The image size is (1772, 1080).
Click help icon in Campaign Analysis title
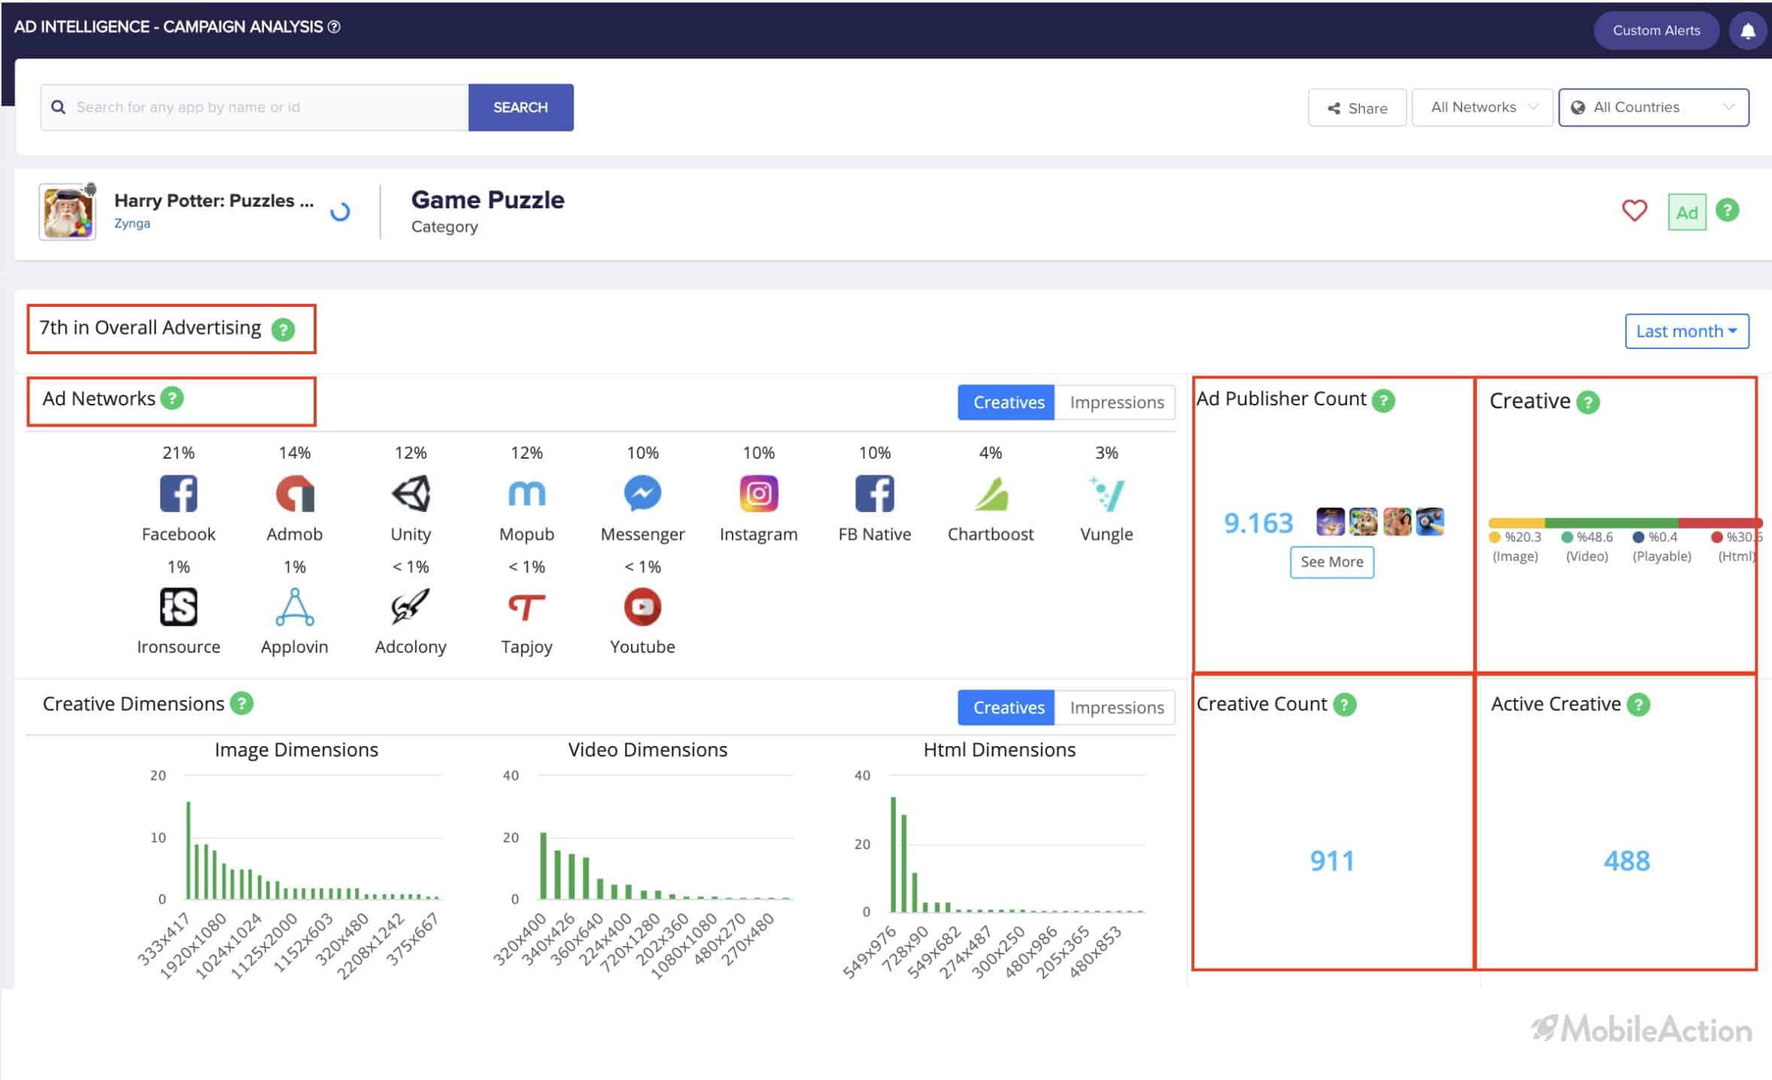(x=334, y=27)
